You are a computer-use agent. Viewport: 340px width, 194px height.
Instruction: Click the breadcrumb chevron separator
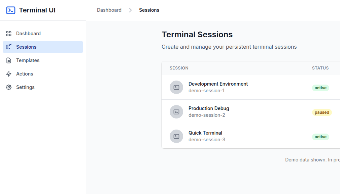click(130, 10)
